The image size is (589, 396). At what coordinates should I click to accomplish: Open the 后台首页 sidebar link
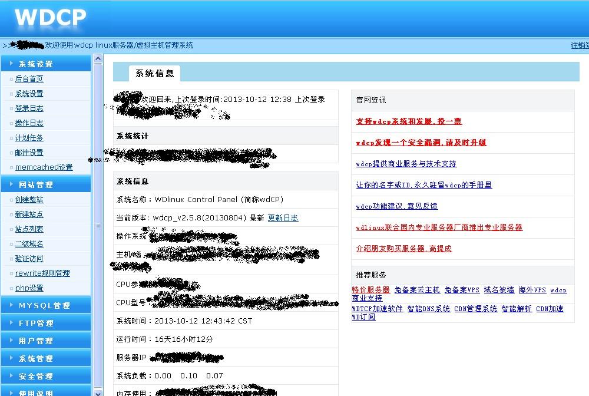coord(29,79)
